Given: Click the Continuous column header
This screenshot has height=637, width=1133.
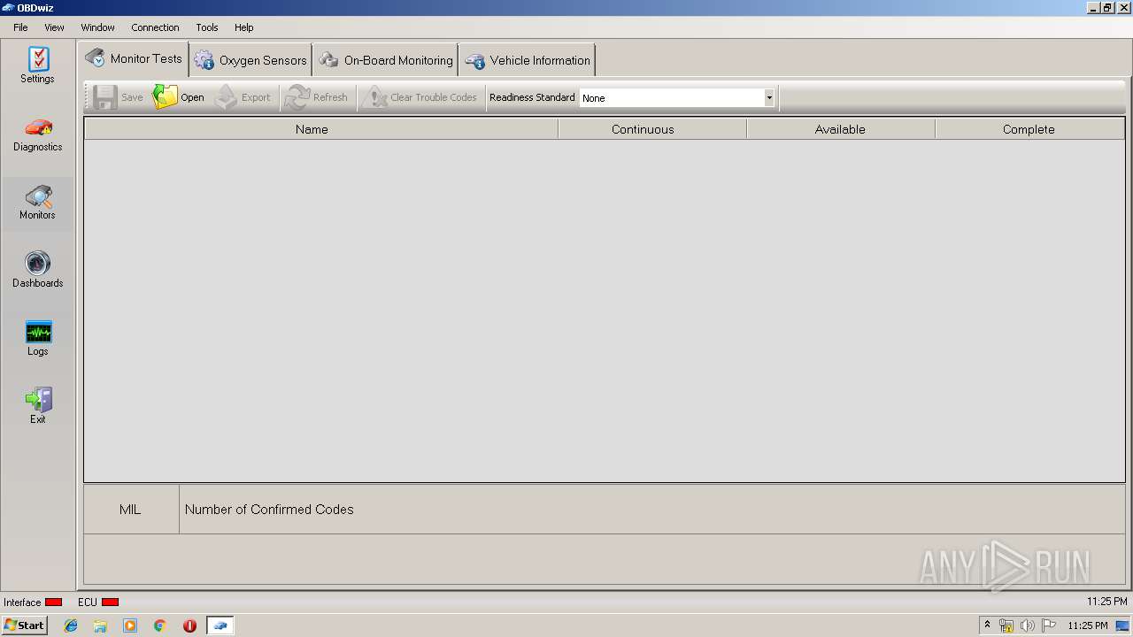Looking at the screenshot, I should [652, 129].
